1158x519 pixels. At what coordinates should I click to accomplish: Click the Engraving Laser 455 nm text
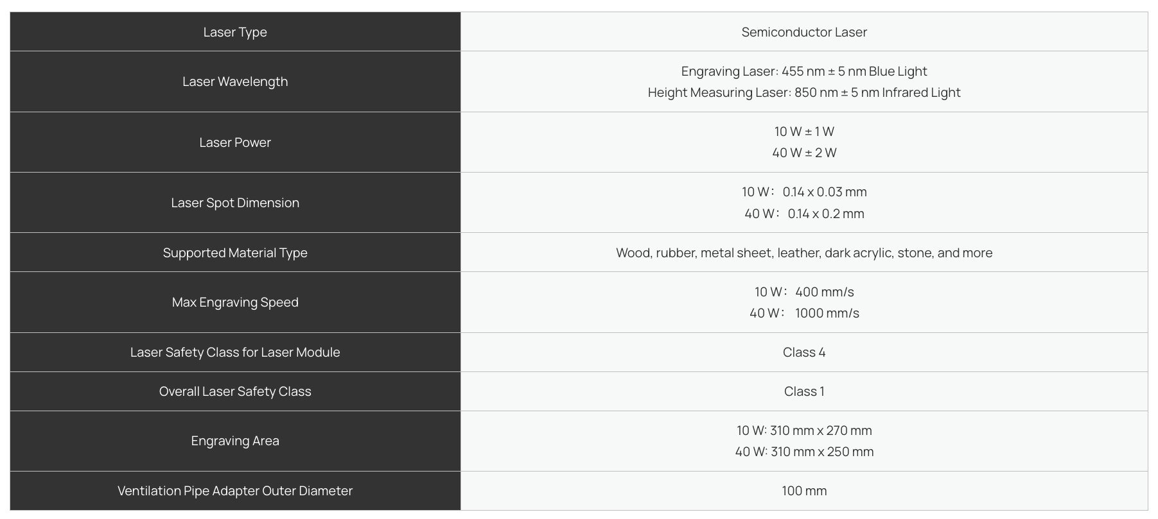pos(803,71)
